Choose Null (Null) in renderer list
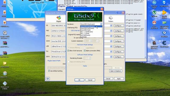 [x=91, y=37]
